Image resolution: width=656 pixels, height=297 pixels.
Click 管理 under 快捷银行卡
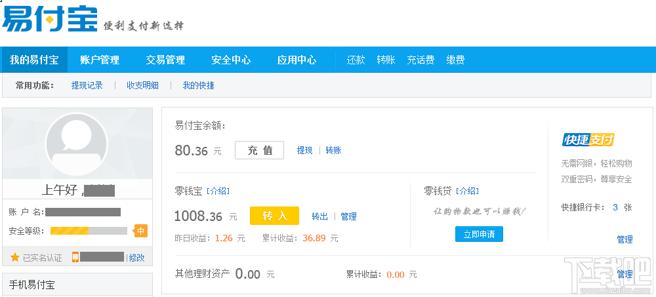625,239
